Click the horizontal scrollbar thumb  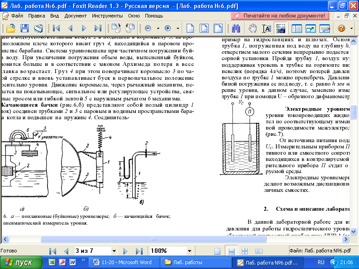(153, 239)
